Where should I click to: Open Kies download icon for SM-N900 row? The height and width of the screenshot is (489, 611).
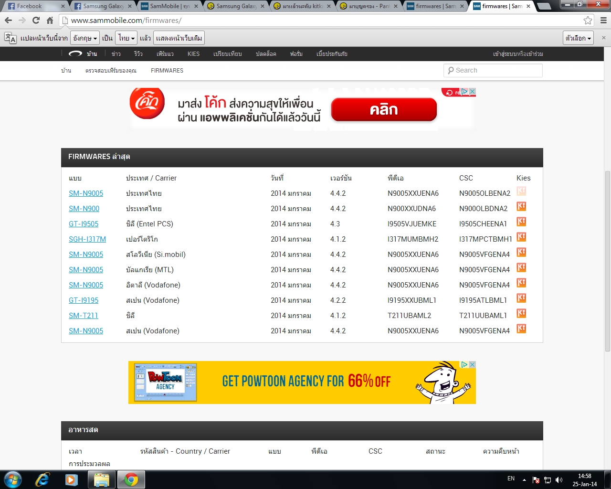click(521, 206)
